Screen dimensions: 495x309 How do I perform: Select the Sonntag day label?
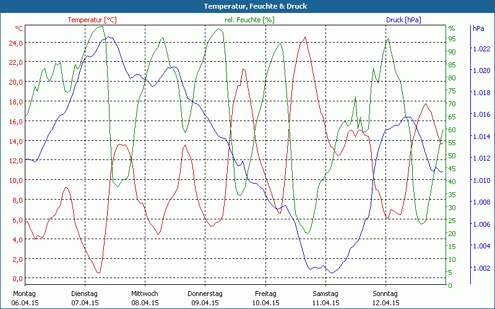(x=385, y=294)
